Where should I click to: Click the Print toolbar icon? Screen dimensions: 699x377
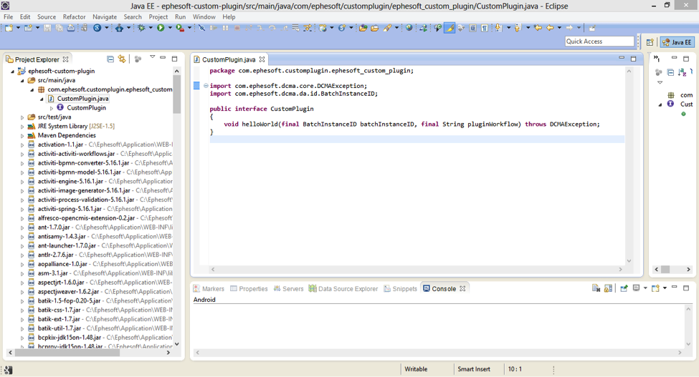[x=71, y=28]
